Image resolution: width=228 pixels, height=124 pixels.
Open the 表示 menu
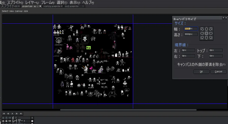(74, 3)
